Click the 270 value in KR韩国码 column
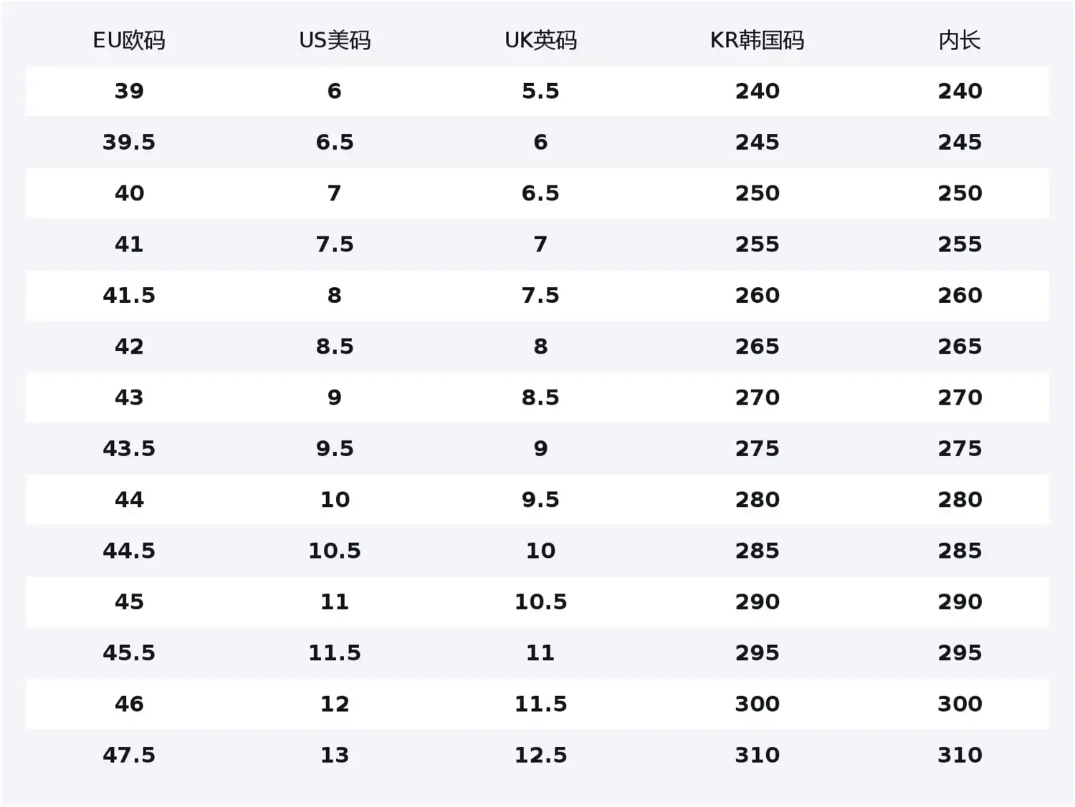The height and width of the screenshot is (807, 1075). [757, 397]
